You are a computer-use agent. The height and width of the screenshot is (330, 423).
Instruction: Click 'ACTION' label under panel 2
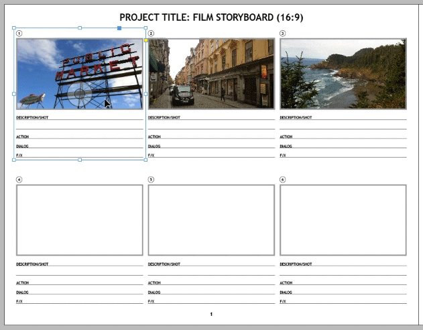(x=154, y=137)
